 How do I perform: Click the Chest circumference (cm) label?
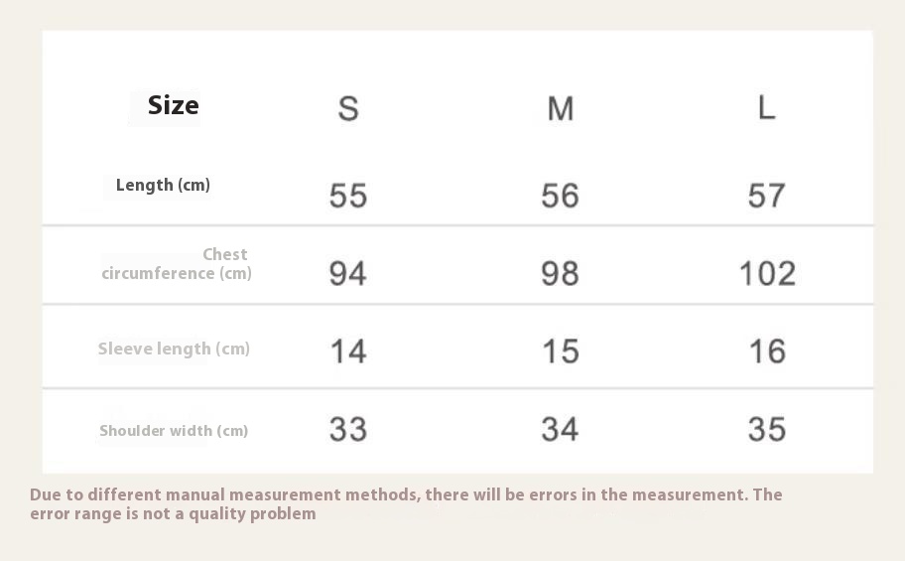[x=177, y=264]
